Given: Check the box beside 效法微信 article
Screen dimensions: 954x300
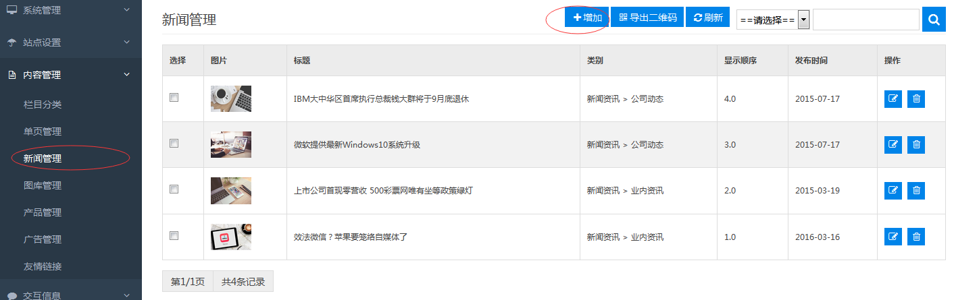Looking at the screenshot, I should 174,236.
